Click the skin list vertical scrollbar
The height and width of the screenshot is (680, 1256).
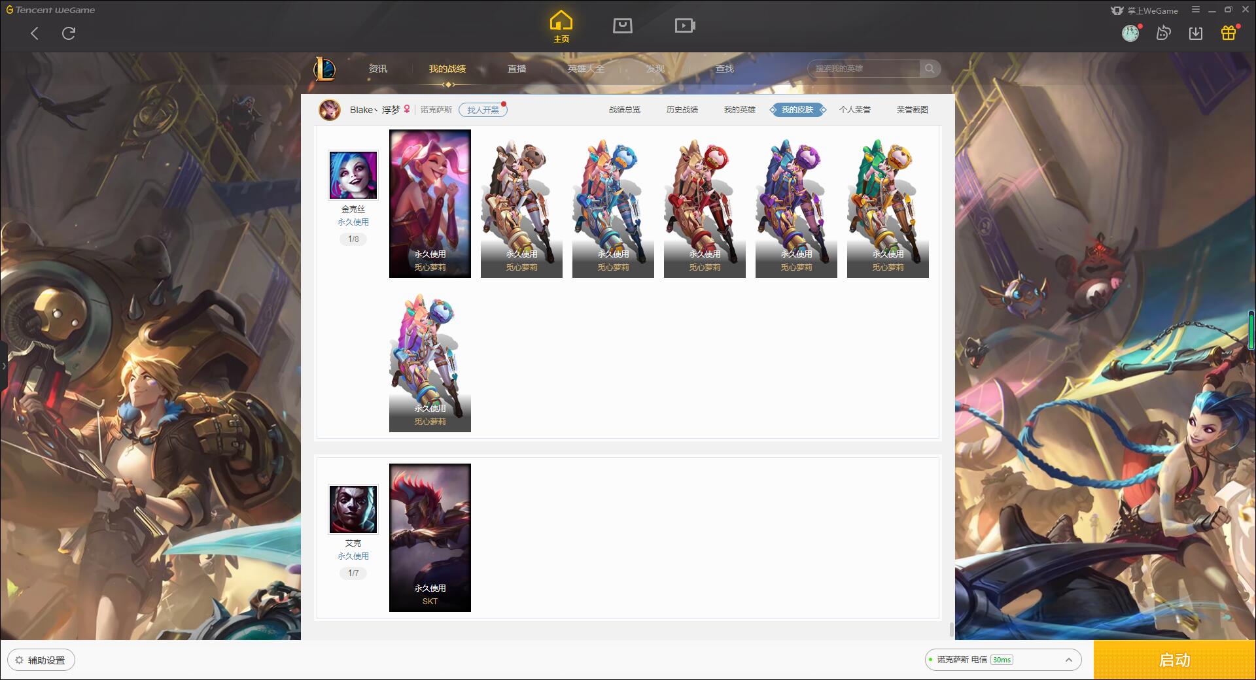click(x=952, y=630)
